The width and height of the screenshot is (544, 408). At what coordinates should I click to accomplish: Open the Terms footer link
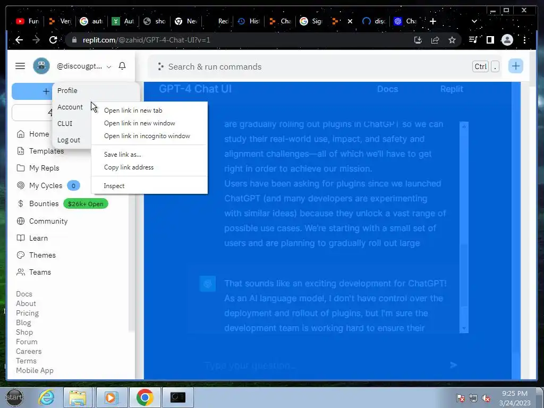click(x=27, y=361)
